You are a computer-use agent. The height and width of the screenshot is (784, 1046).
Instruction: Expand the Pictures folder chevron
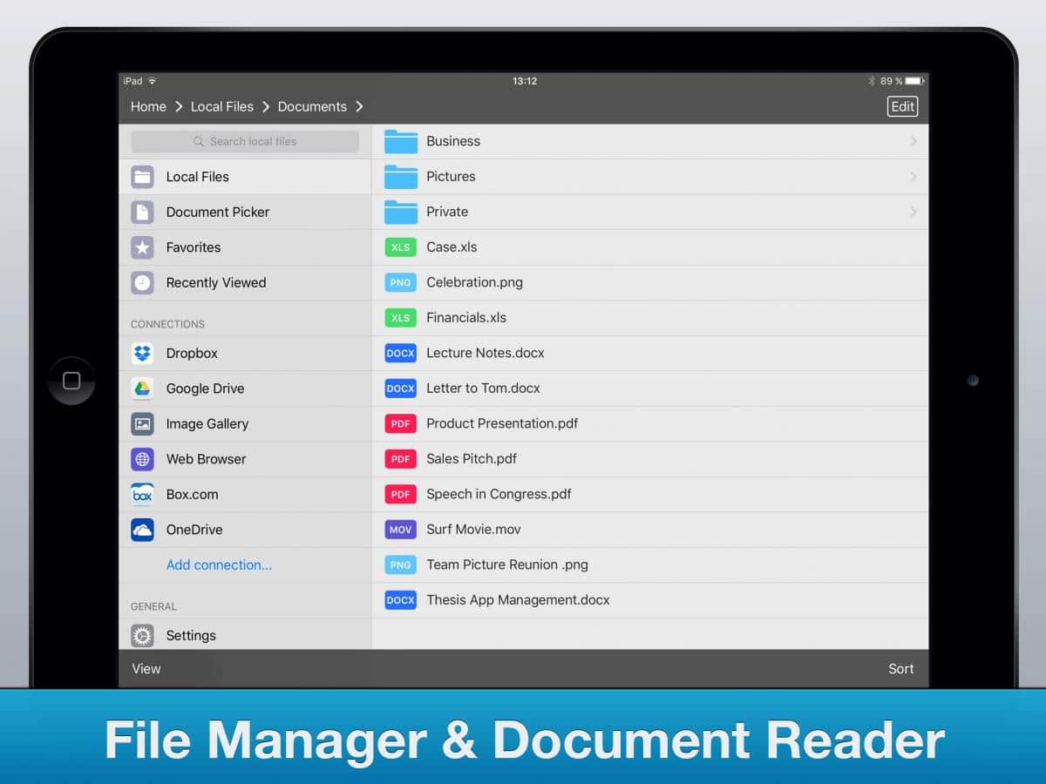pos(913,177)
